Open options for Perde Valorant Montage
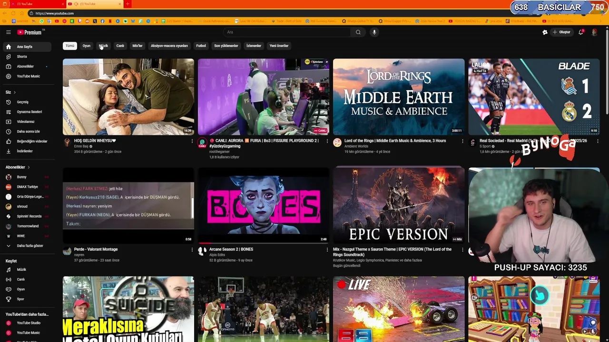The image size is (609, 342). [x=192, y=250]
